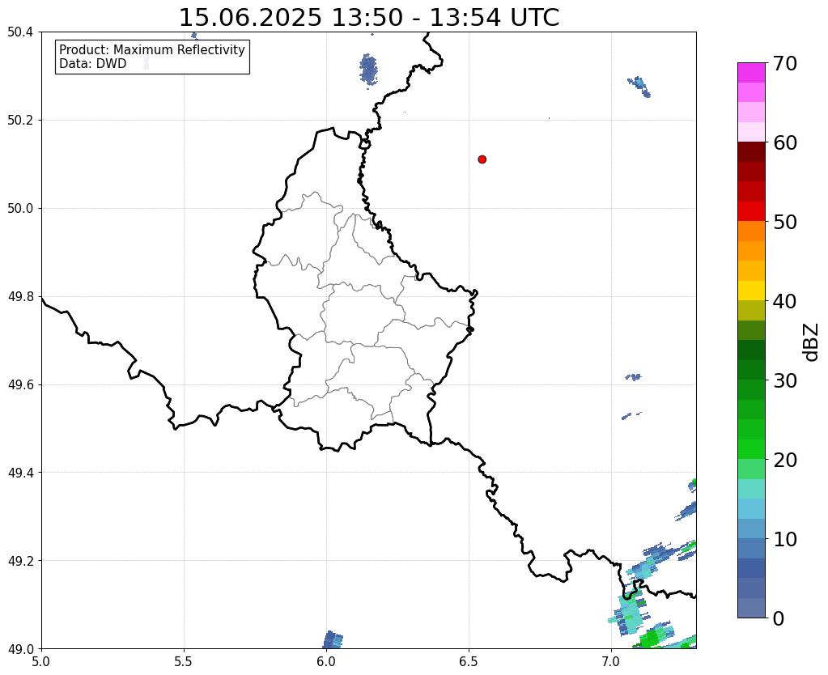
Task: Click the dBZ colorbar label
Action: click(x=812, y=342)
